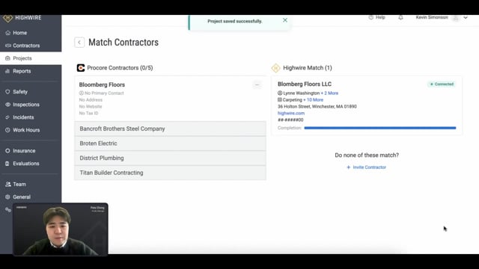The image size is (479, 269).
Task: Show +10 More trades link
Action: 313,99
